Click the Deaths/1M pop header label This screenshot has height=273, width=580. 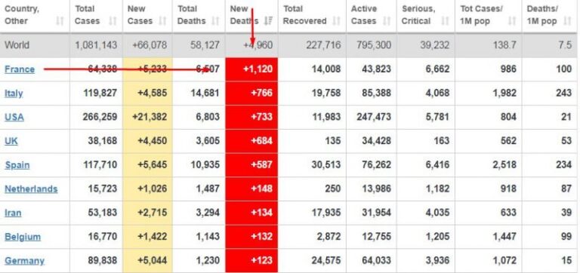542,15
